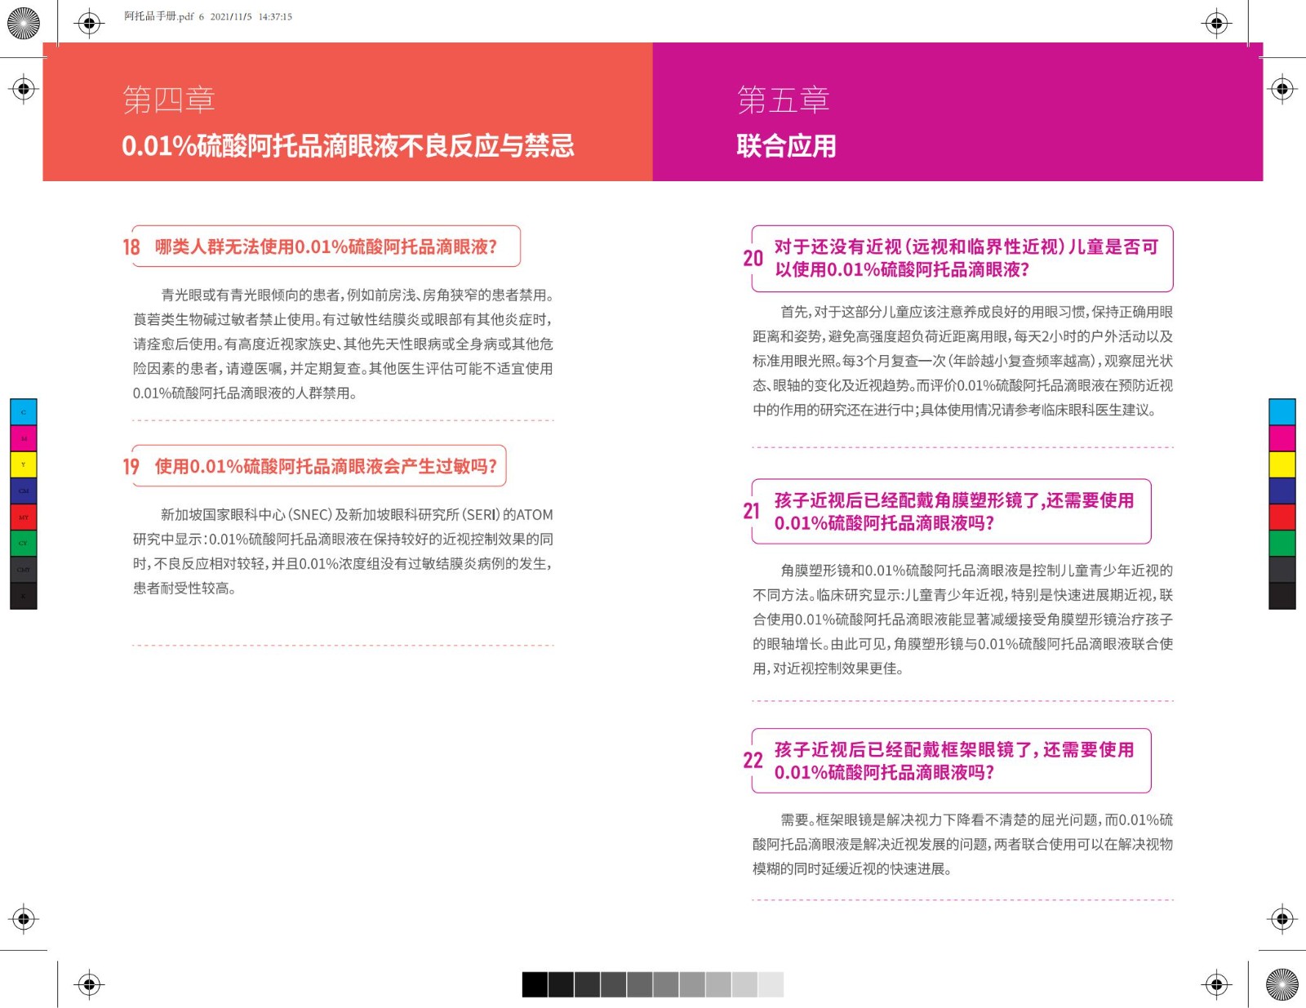The width and height of the screenshot is (1306, 1008).
Task: Pick the green swatch in the right color bar
Action: 1282,543
